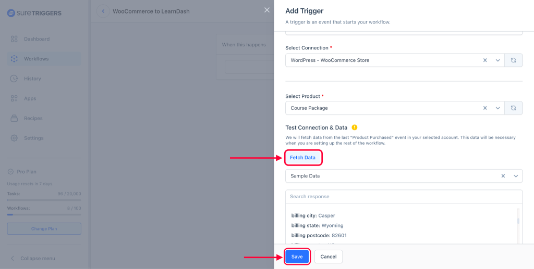Open Settings in the sidebar
This screenshot has width=534, height=269.
click(33, 138)
